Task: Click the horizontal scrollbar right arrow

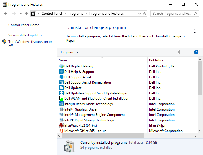Action: click(195, 135)
